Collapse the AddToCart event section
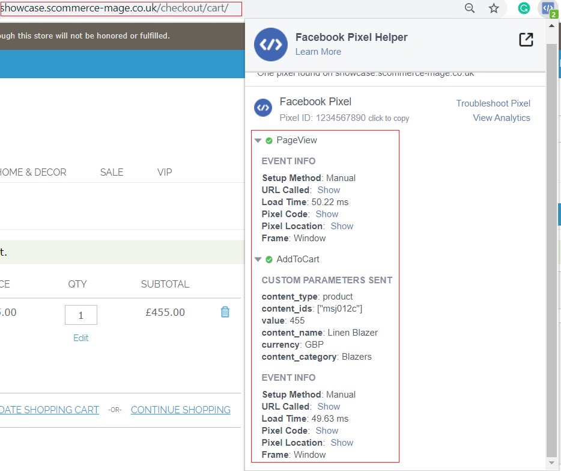This screenshot has width=561, height=471. coord(258,259)
